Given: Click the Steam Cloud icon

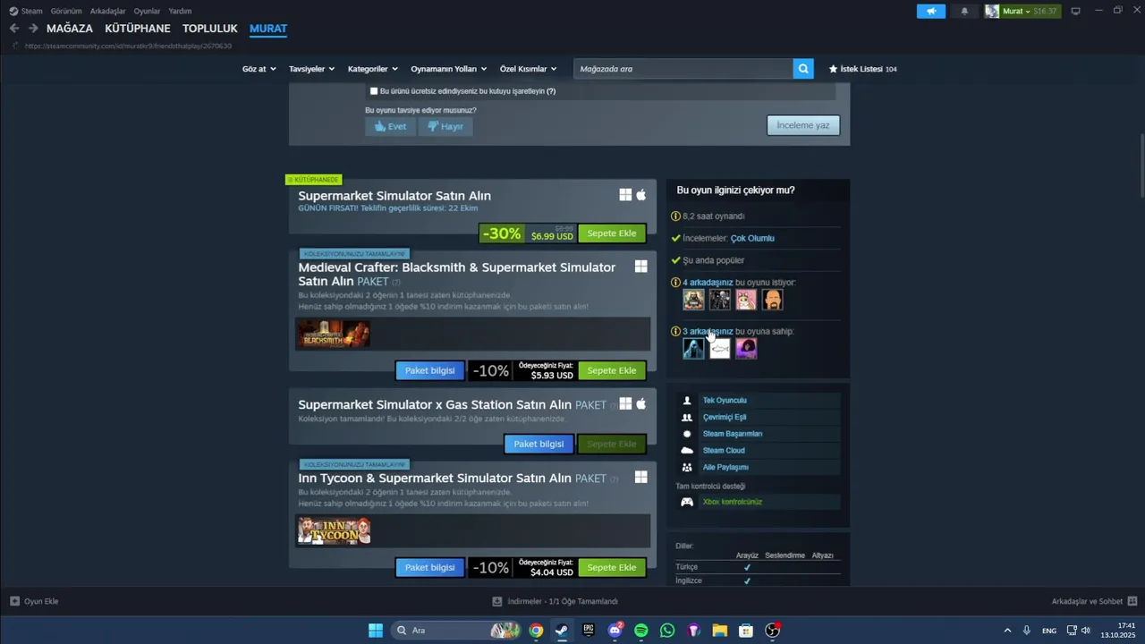Looking at the screenshot, I should click(x=687, y=451).
